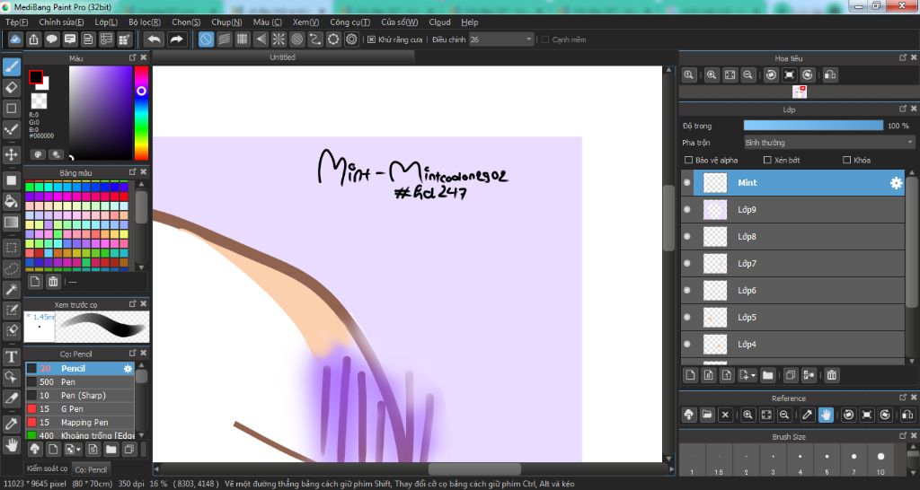Zoom in on the Navigator (Hoa tiêu) panel
The image size is (920, 490).
coord(712,75)
